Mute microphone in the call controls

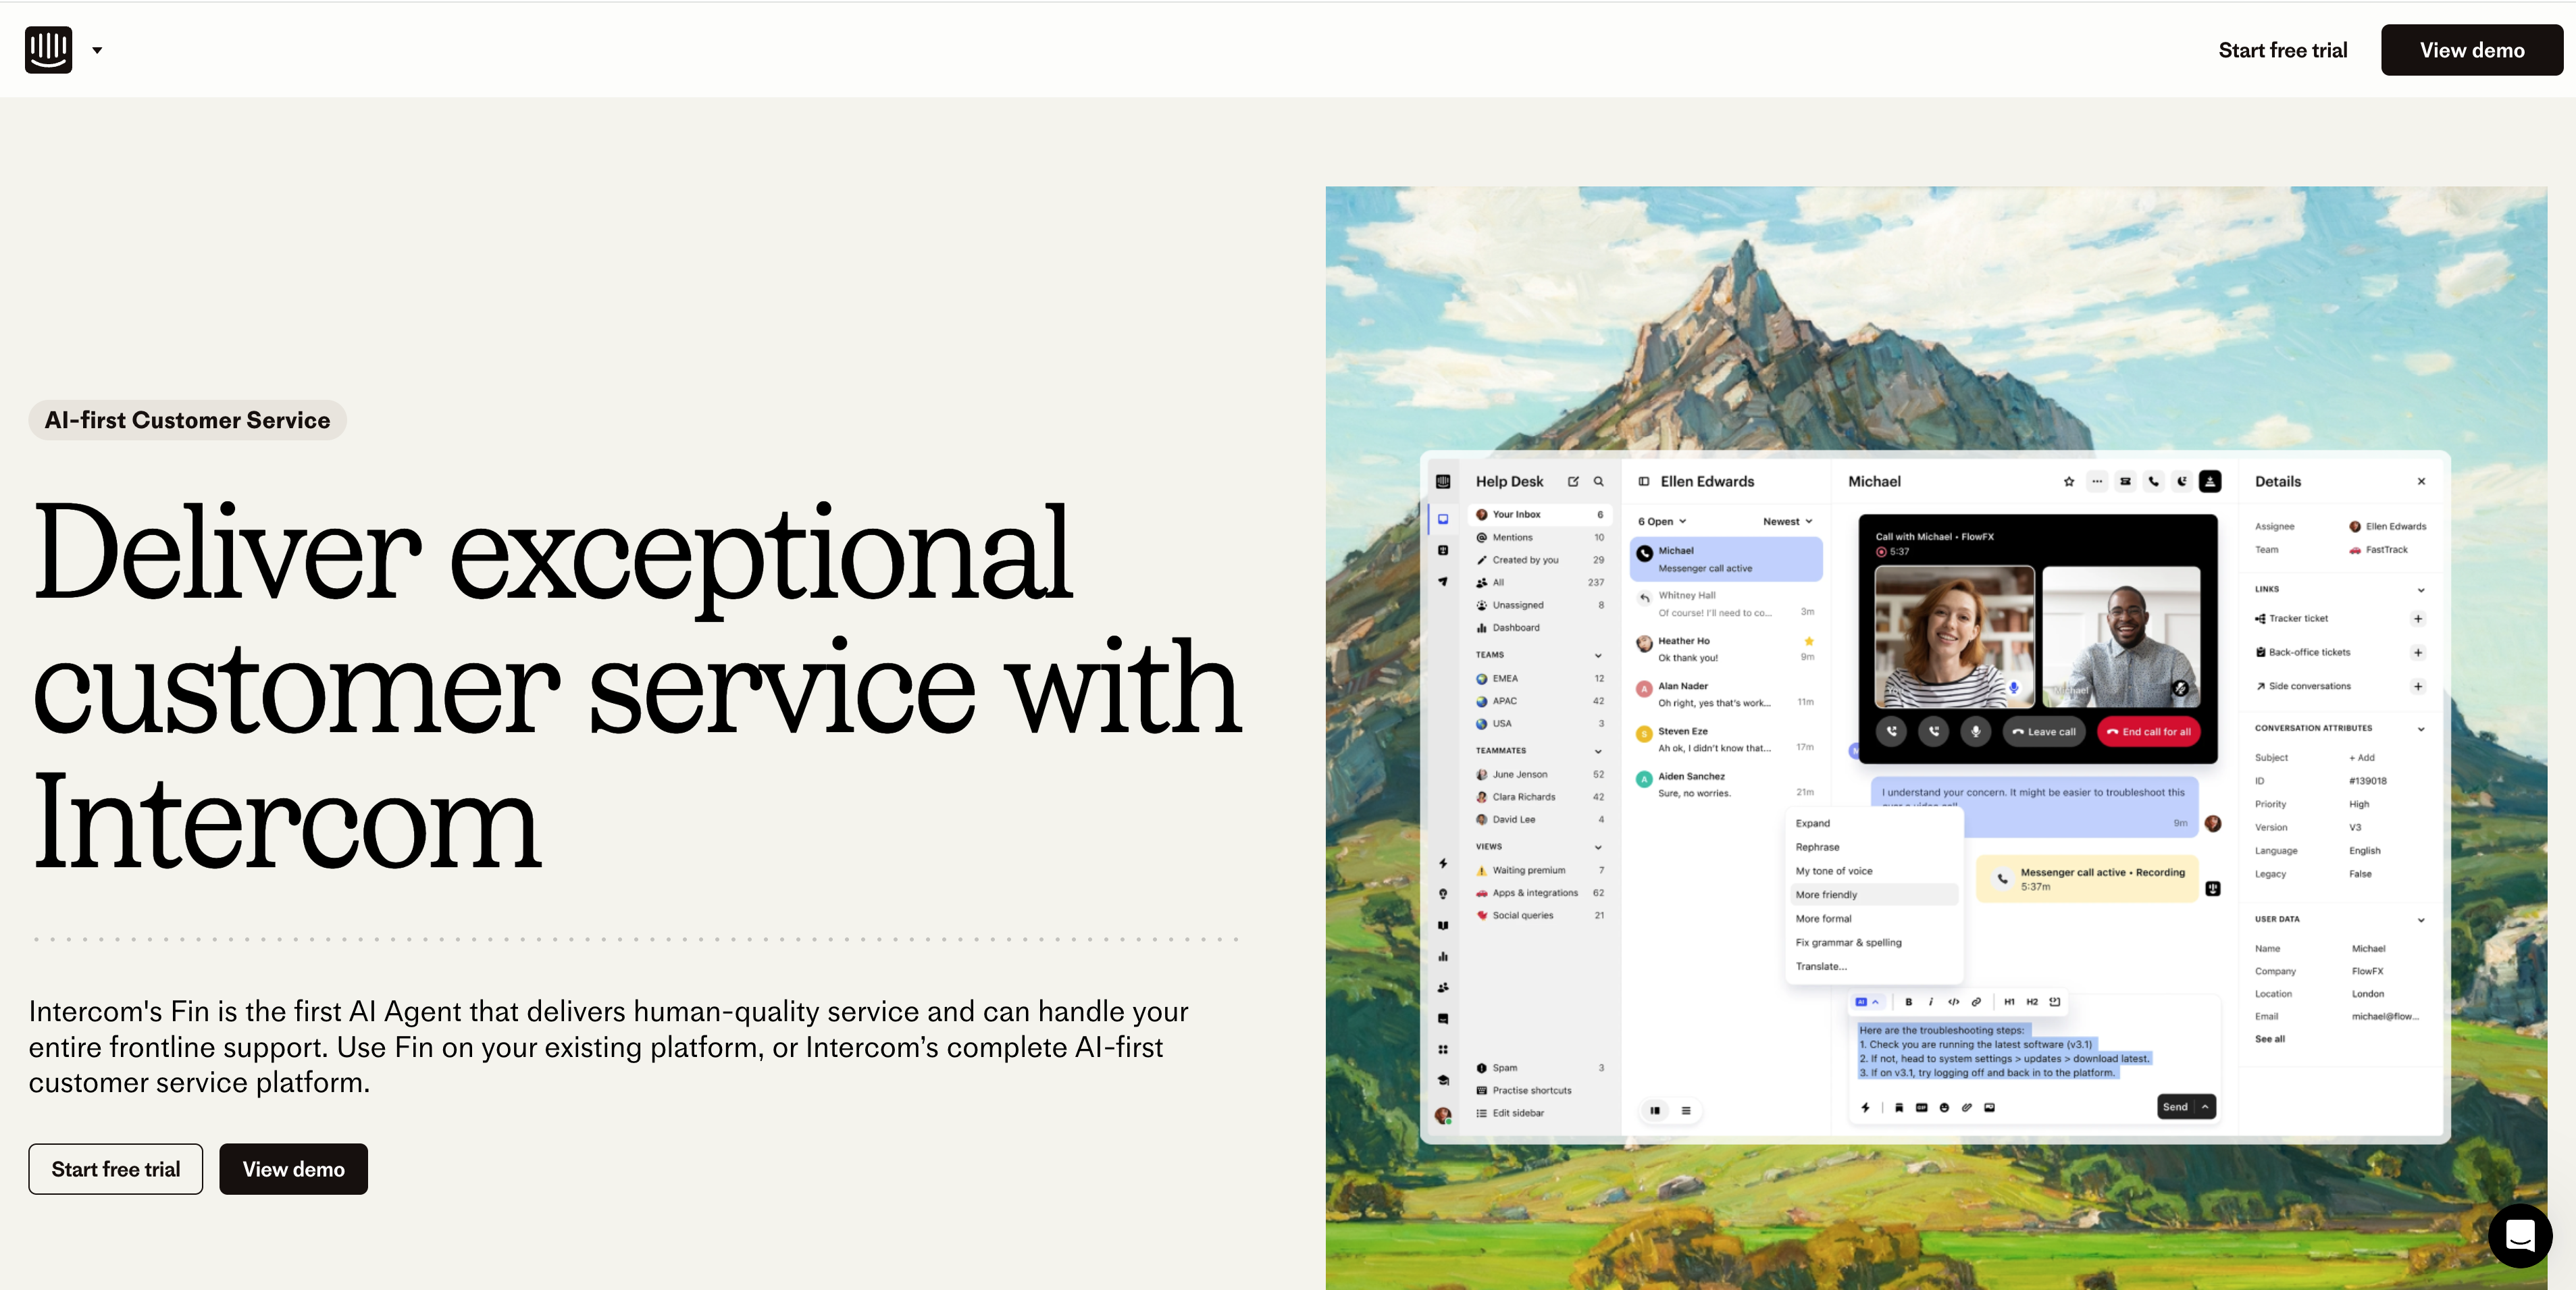(1976, 732)
